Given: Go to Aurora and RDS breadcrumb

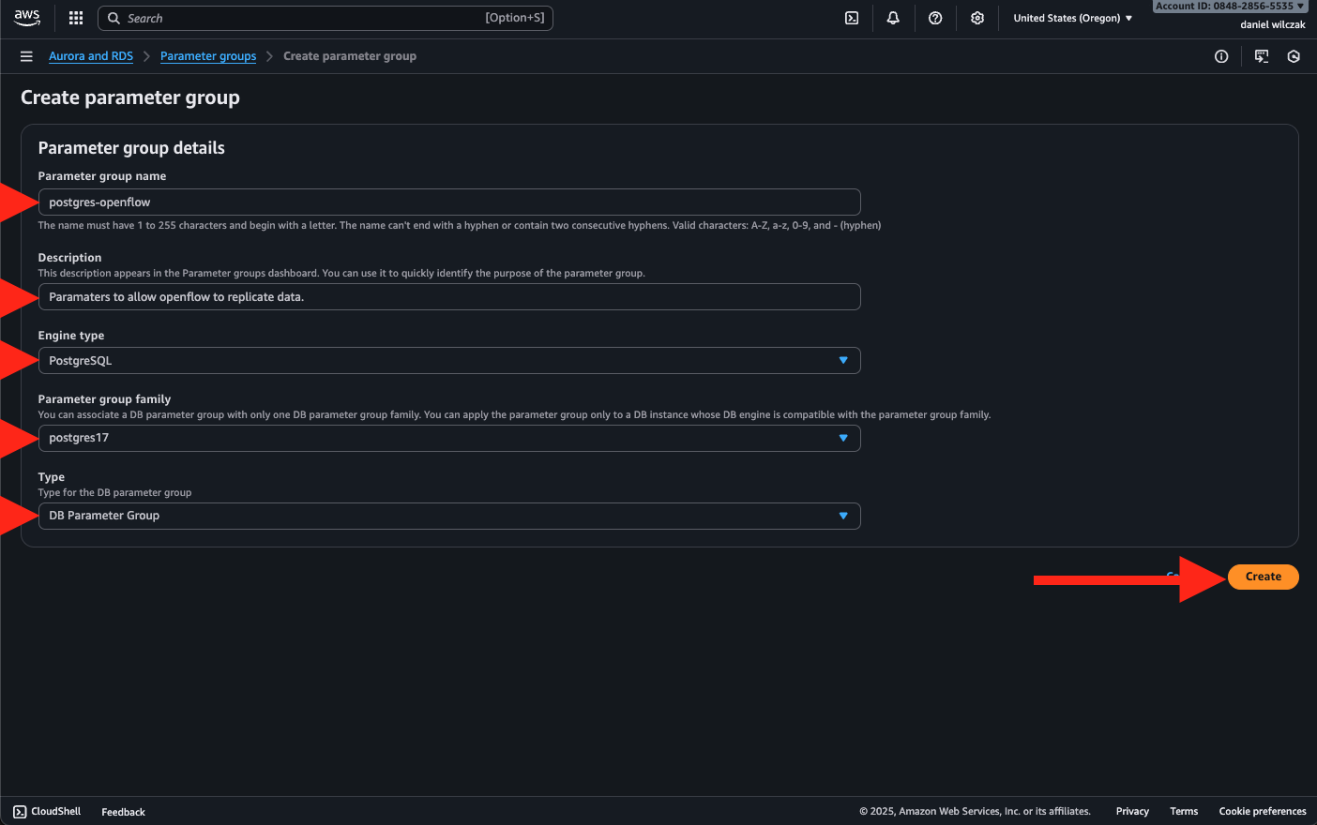Looking at the screenshot, I should pos(91,56).
